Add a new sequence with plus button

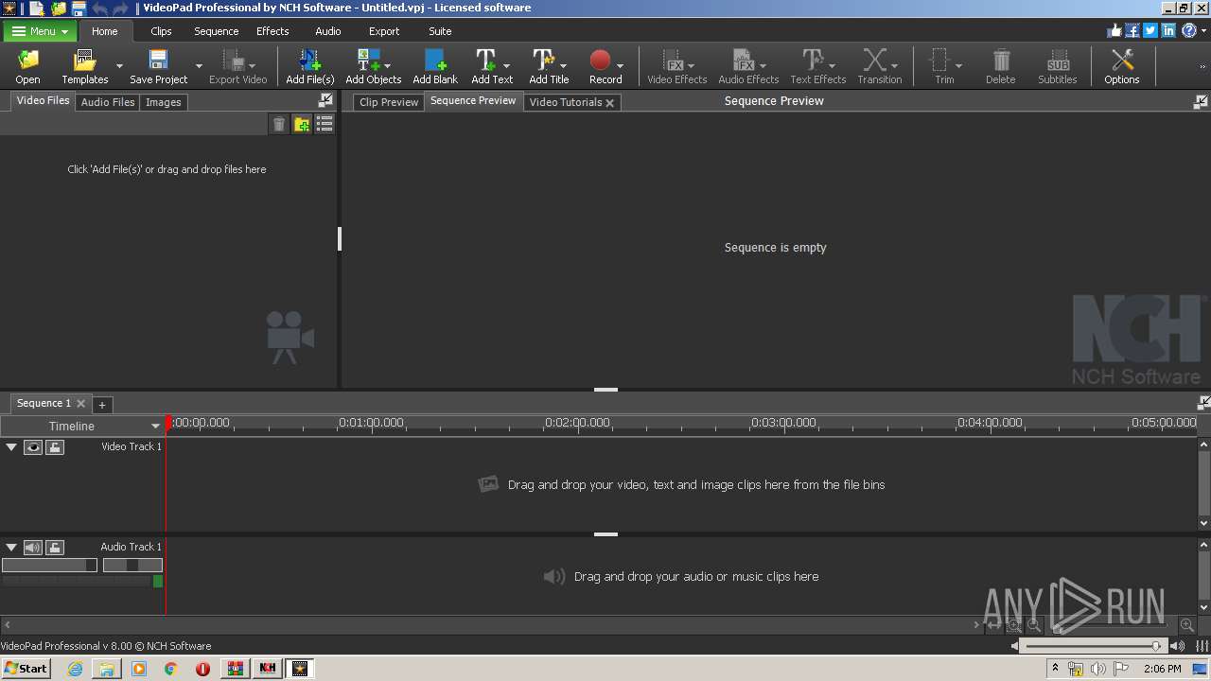102,405
